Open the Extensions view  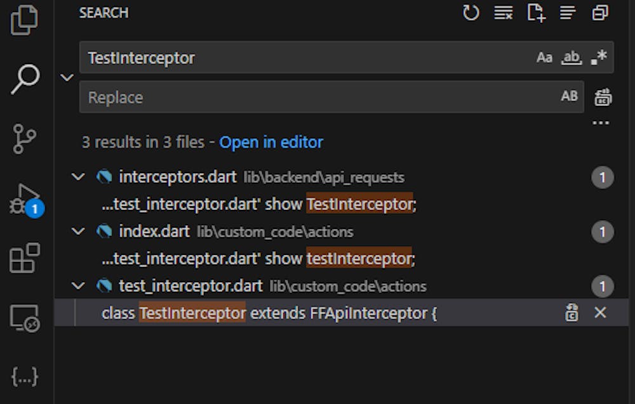25,257
